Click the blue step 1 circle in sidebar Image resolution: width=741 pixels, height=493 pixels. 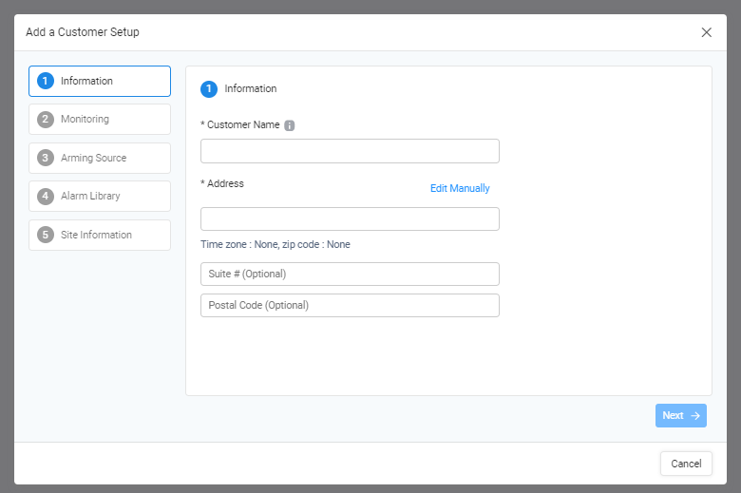[x=46, y=81]
